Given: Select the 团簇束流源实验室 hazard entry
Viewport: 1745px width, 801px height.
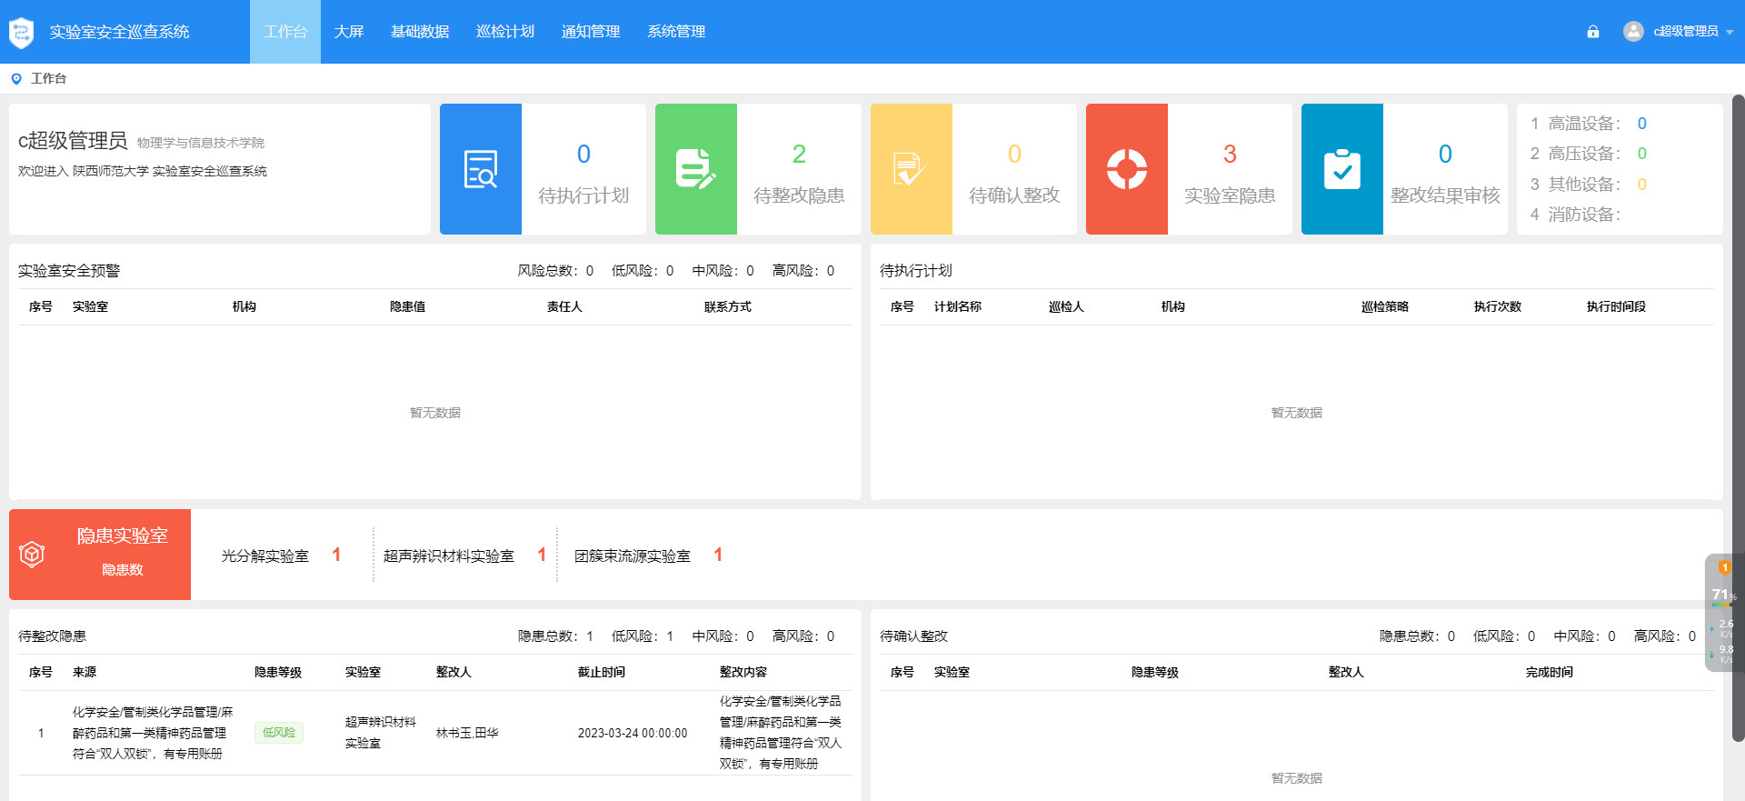Looking at the screenshot, I should [x=648, y=556].
